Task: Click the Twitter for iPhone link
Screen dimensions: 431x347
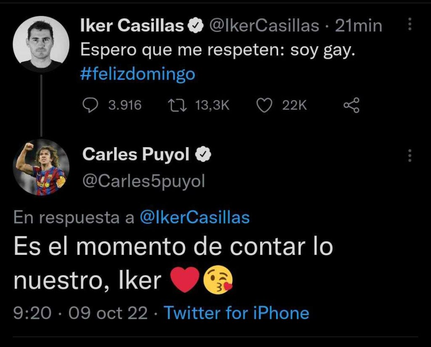Action: point(236,313)
